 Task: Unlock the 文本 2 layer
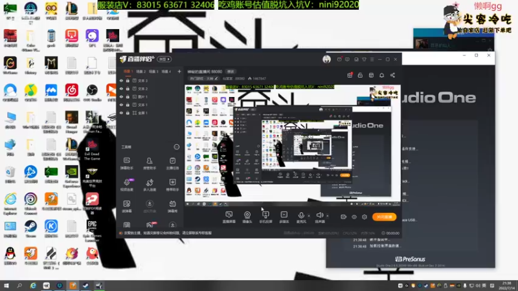[128, 89]
